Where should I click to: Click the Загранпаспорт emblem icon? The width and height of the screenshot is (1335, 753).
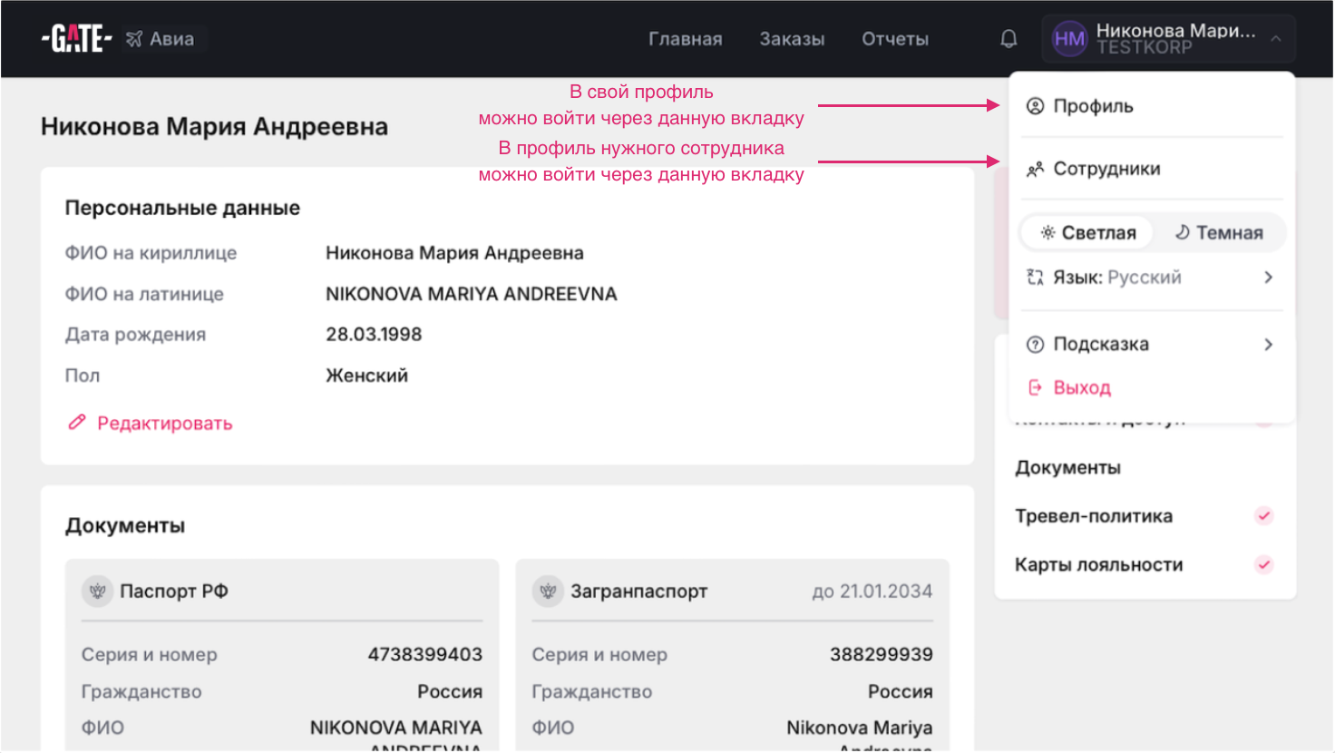(x=548, y=592)
